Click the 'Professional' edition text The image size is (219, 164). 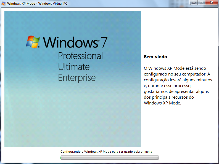80,56
